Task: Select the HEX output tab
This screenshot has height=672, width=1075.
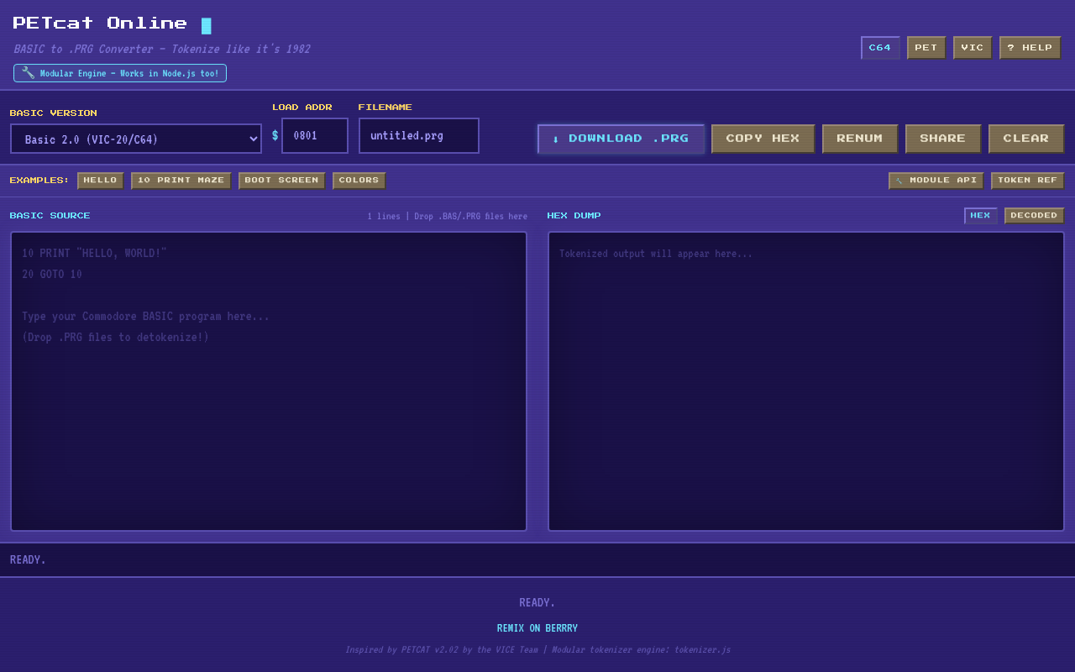Action: (x=981, y=216)
